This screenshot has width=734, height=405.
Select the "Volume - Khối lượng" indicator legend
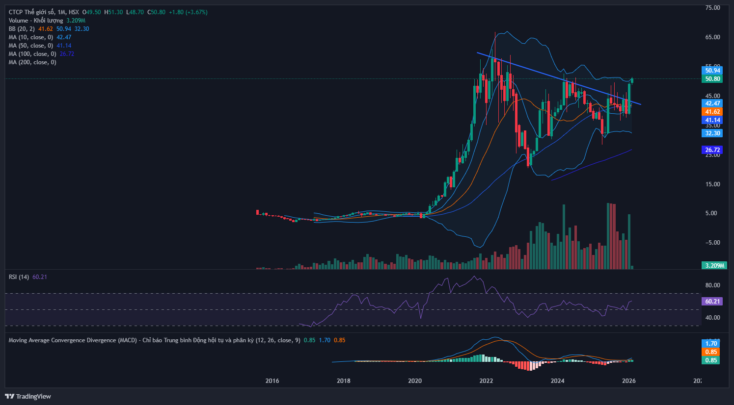coord(36,21)
